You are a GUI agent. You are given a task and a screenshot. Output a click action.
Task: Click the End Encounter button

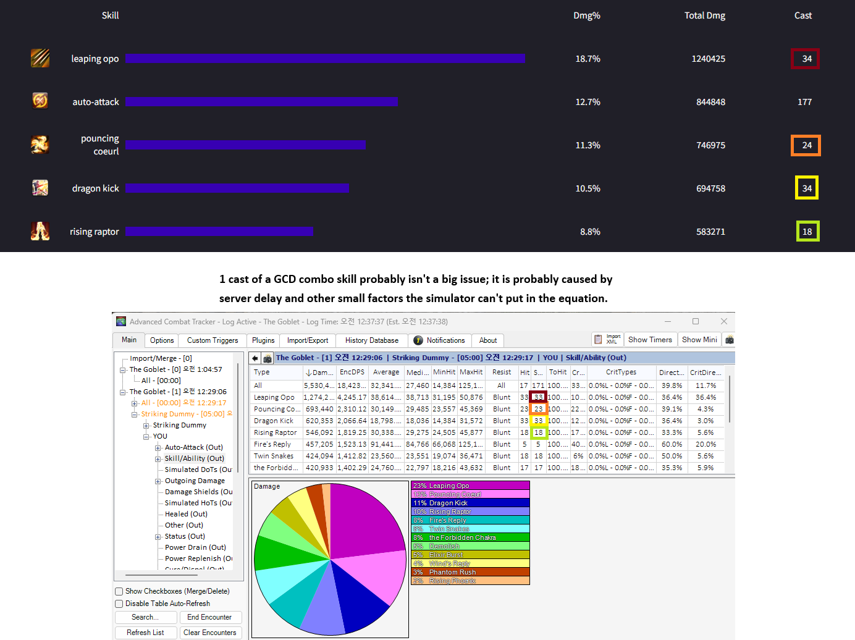209,617
